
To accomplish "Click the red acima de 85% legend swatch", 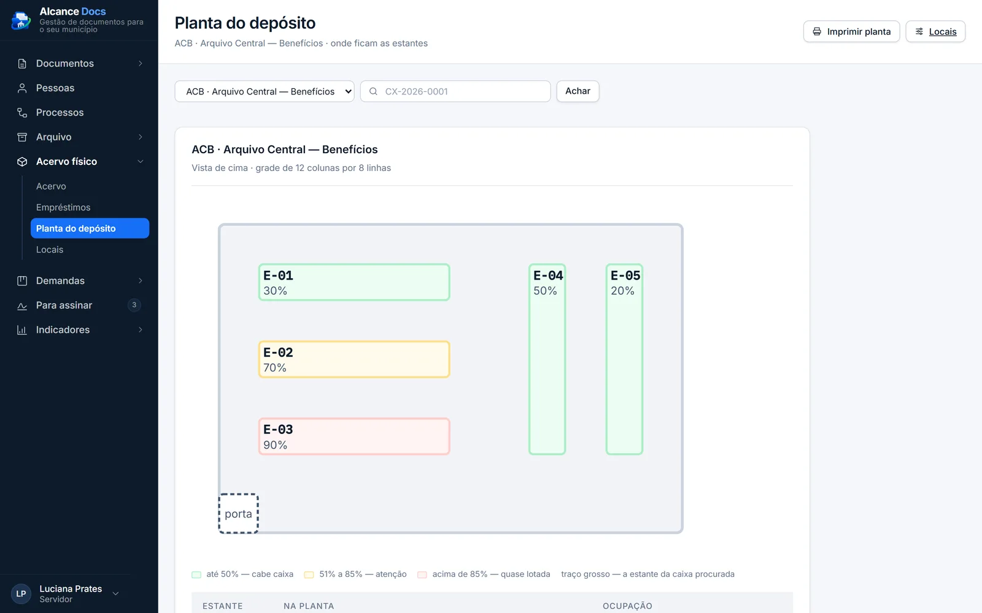I will (x=422, y=575).
